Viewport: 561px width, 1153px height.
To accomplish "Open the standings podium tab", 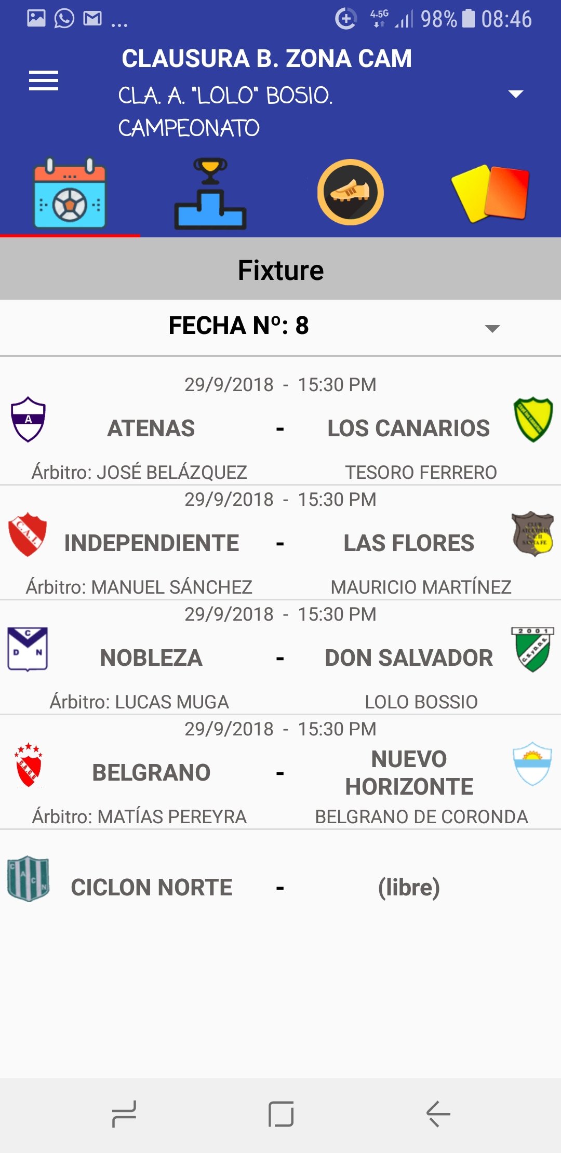I will (x=210, y=194).
